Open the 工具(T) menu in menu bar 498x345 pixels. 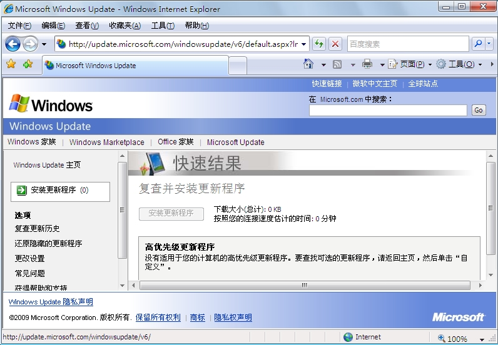163,26
